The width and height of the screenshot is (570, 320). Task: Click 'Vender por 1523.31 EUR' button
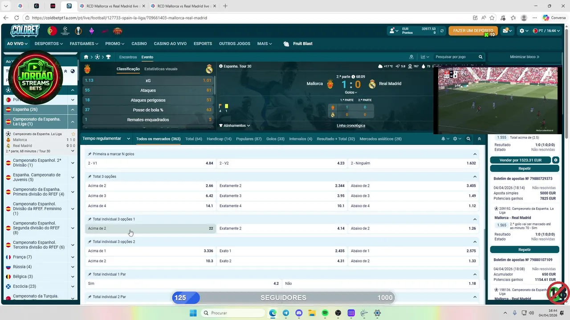pos(520,160)
